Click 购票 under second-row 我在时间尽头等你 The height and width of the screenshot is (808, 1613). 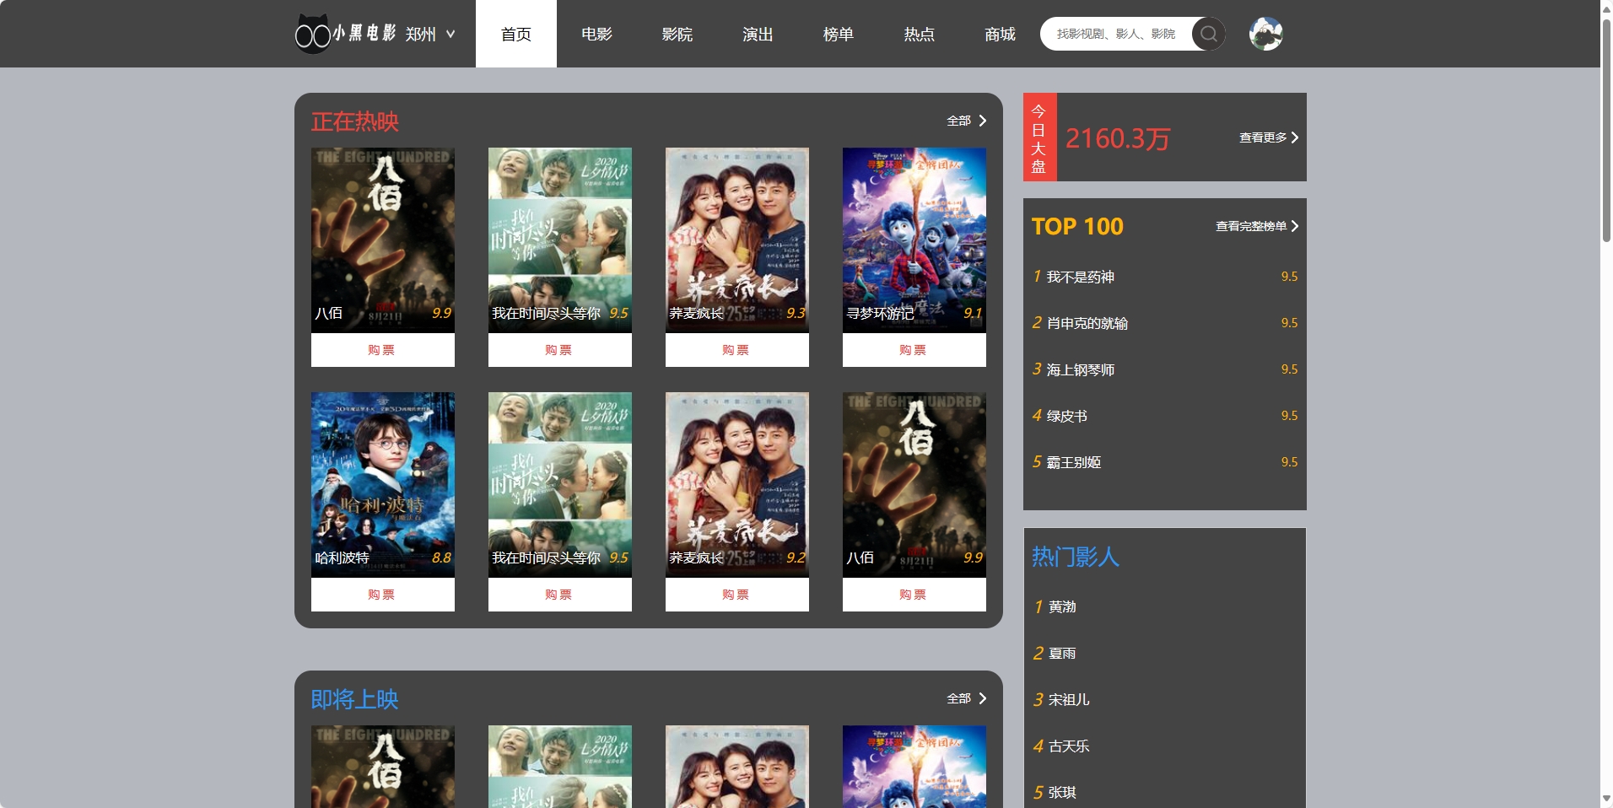pos(560,595)
